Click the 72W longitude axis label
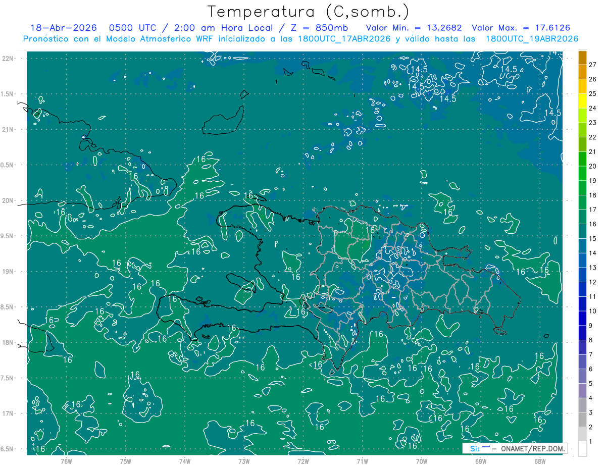This screenshot has height=468, width=606. (x=303, y=460)
